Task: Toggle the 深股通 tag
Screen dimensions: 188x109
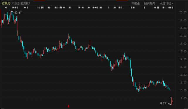Action: [136, 3]
